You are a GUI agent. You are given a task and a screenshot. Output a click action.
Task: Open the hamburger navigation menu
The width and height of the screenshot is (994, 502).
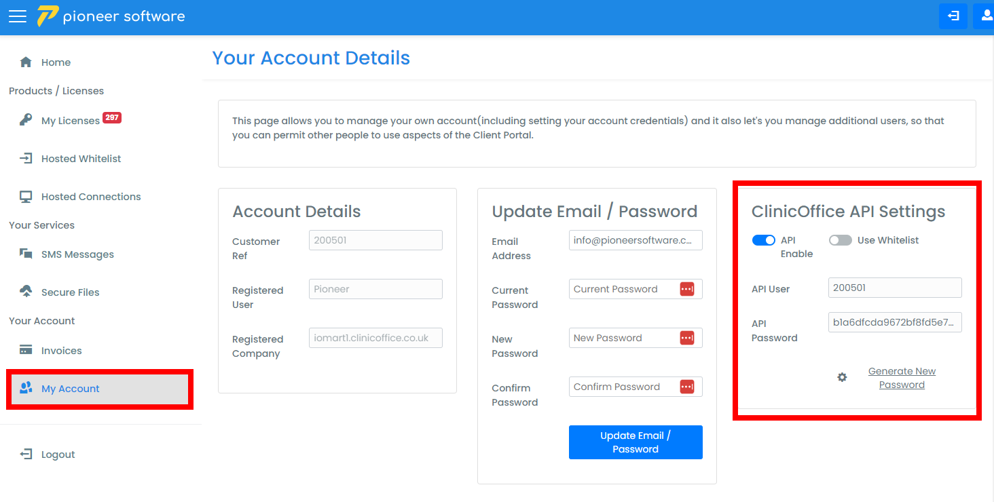pyautogui.click(x=18, y=17)
